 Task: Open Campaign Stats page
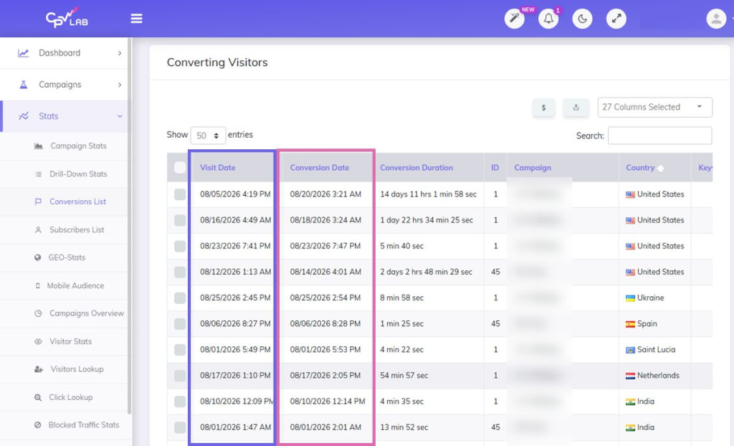click(x=78, y=146)
